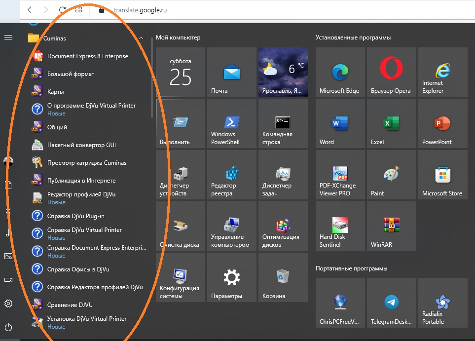Collapse the Cuminas folder group
475x341 pixels.
[141, 38]
